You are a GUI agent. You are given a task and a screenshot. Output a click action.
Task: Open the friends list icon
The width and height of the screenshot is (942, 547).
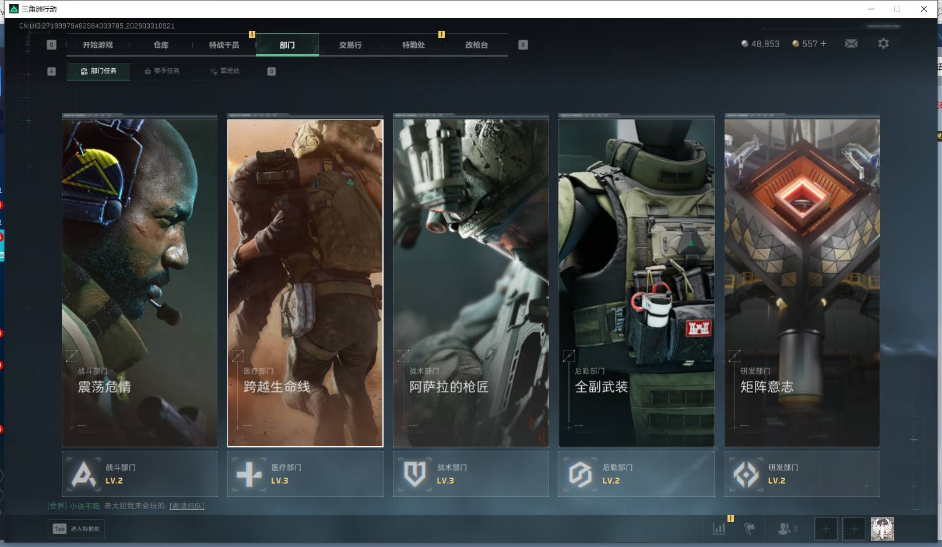click(x=783, y=529)
